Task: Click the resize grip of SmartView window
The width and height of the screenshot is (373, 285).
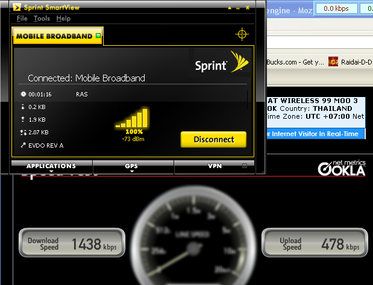Action: coord(263,172)
